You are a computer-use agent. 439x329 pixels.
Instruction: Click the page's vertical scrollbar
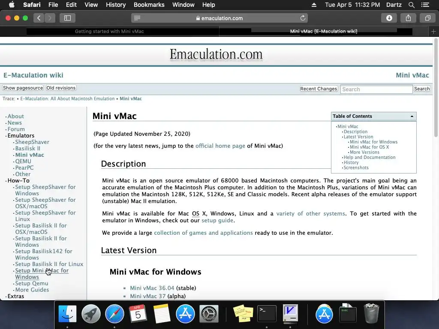pos(436,87)
